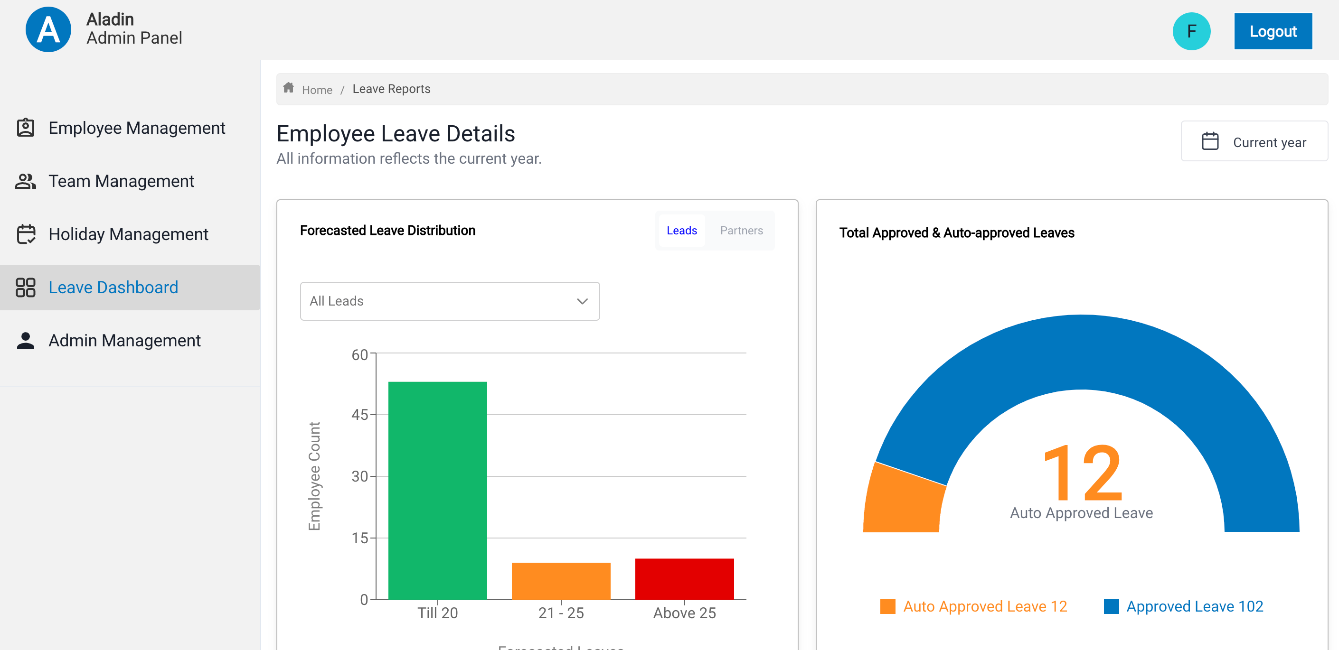
Task: Click the calendar icon beside Current year
Action: click(x=1209, y=141)
